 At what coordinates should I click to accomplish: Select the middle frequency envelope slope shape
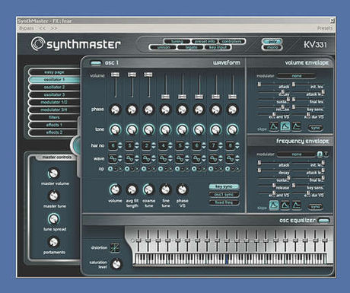[x=285, y=205]
